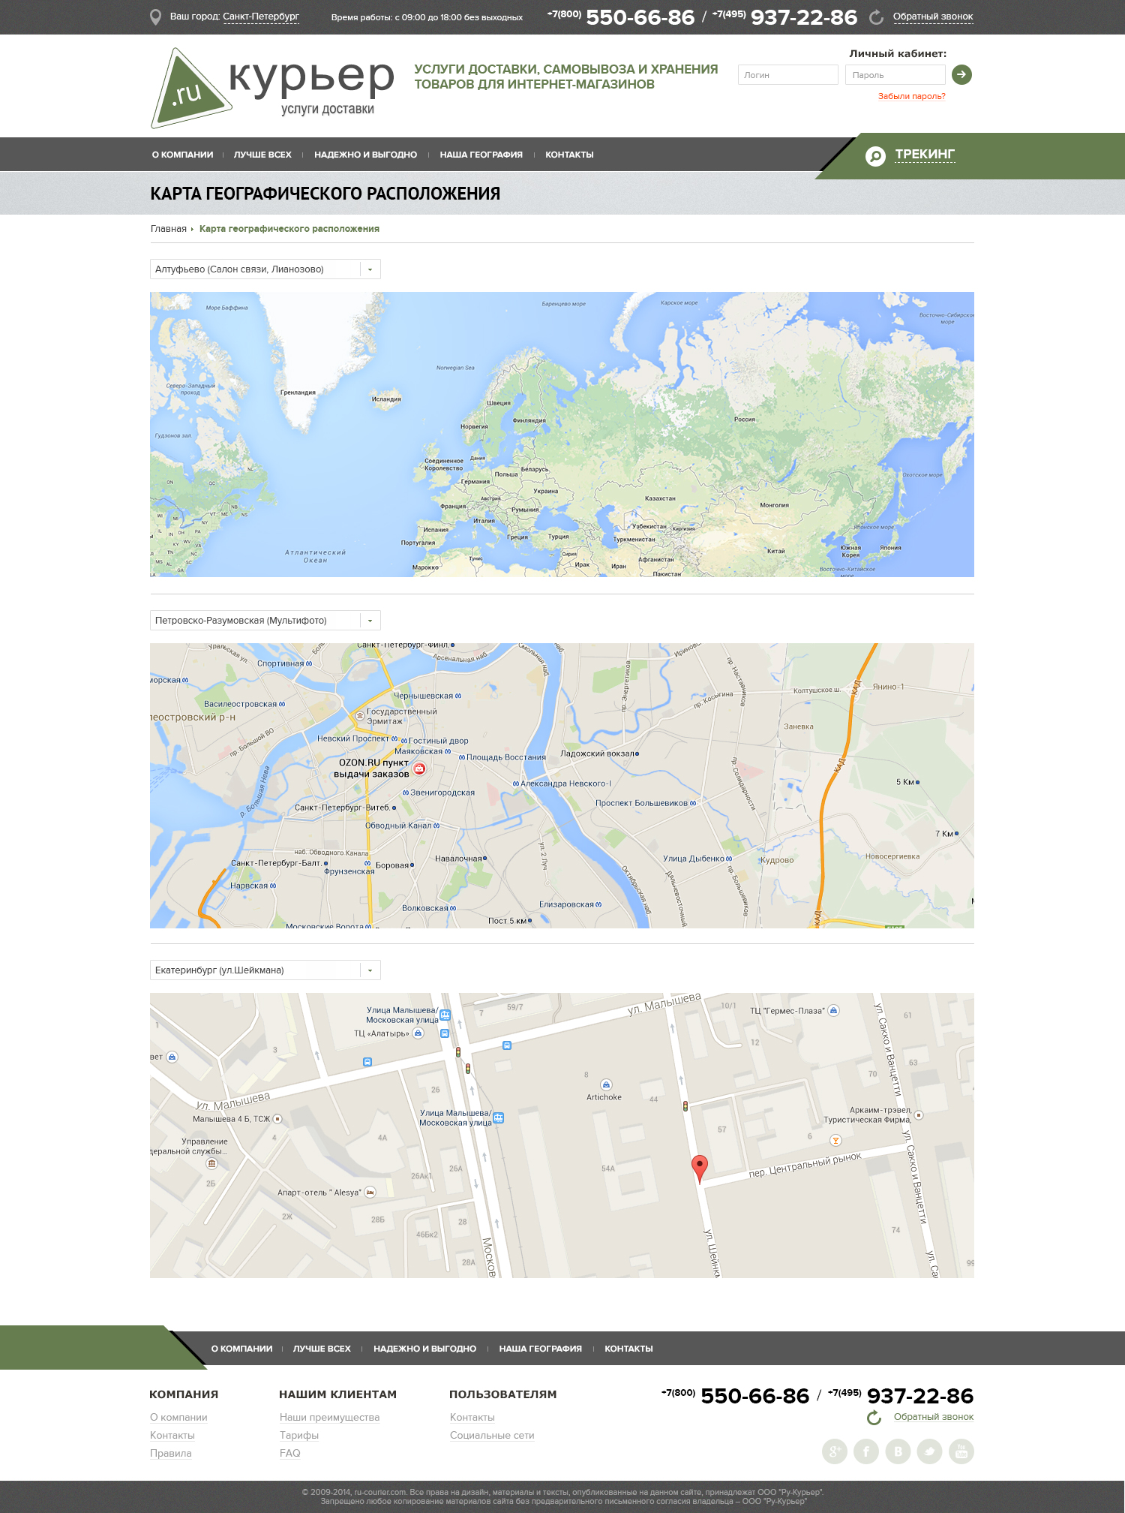This screenshot has width=1125, height=1513.
Task: Click the Забыли пароль? link
Action: click(x=911, y=96)
